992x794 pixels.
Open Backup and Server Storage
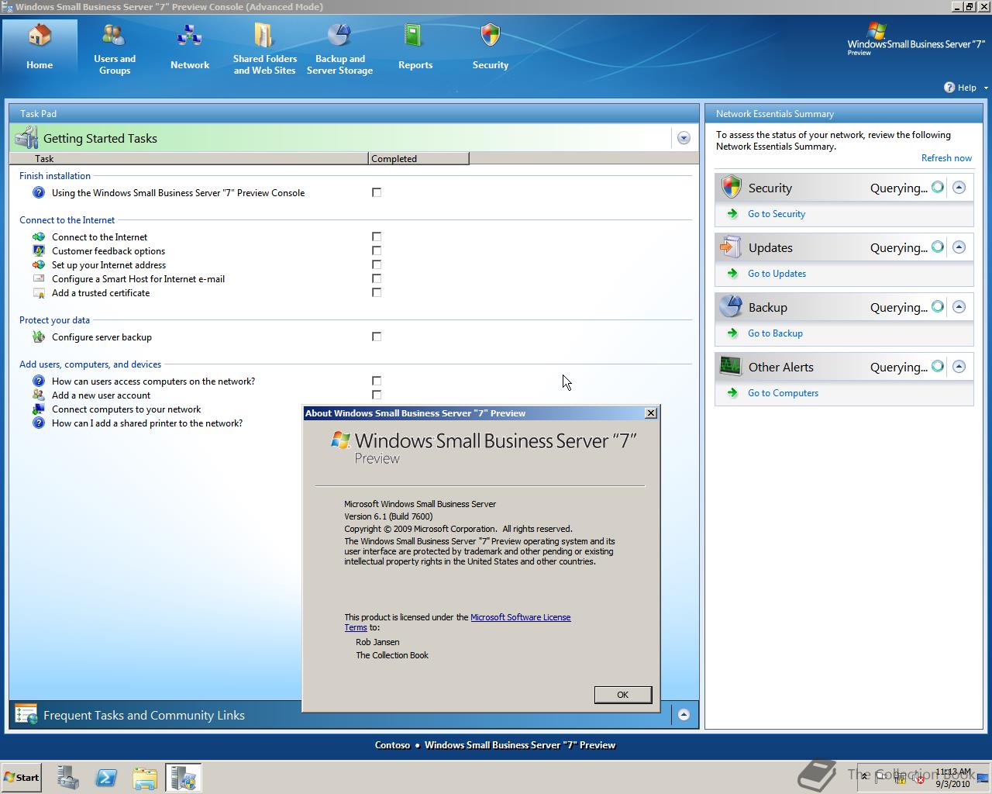click(340, 48)
